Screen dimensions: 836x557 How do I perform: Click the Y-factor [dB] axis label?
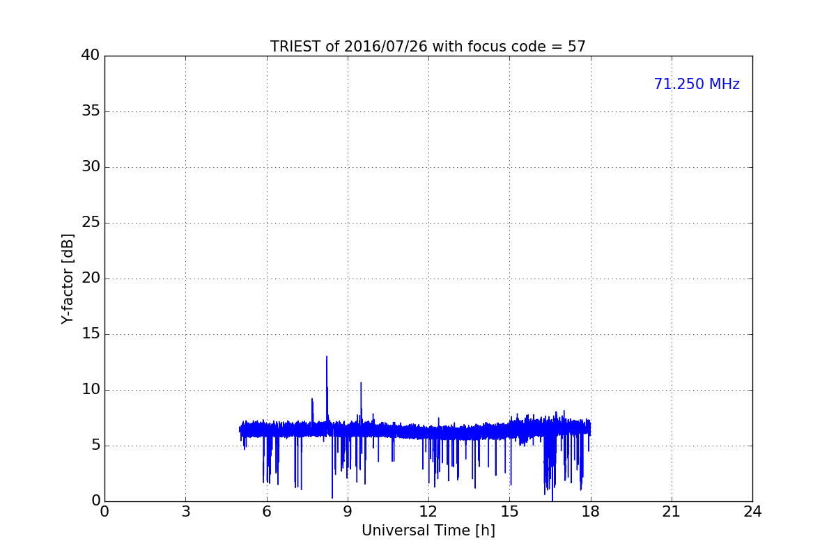(68, 278)
